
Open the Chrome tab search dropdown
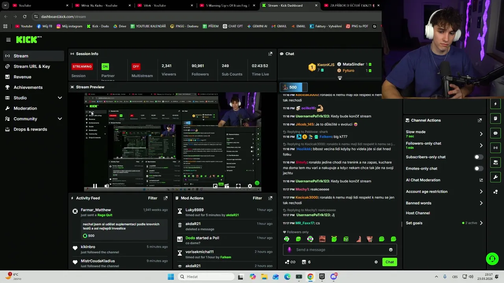[5, 6]
